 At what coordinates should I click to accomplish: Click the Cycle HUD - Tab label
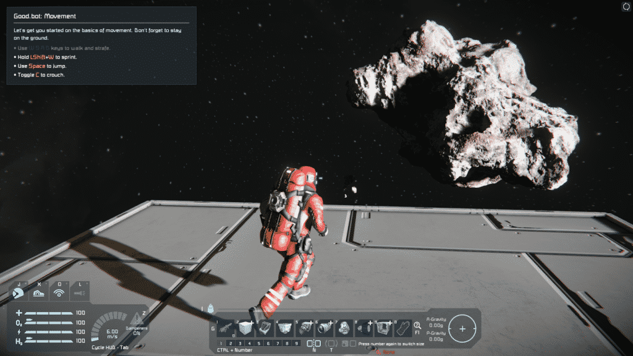click(109, 346)
